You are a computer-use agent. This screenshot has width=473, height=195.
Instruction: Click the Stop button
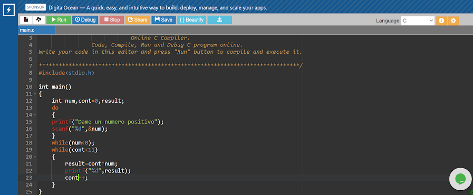click(x=112, y=19)
